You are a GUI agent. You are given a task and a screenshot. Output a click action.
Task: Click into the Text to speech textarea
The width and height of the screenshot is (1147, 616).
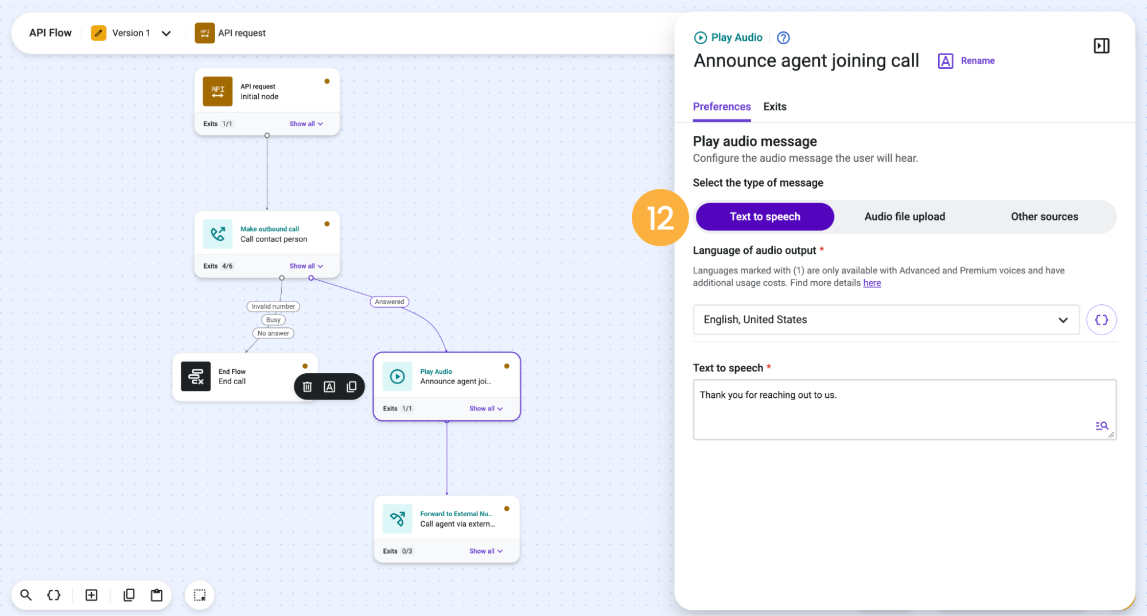click(x=904, y=409)
